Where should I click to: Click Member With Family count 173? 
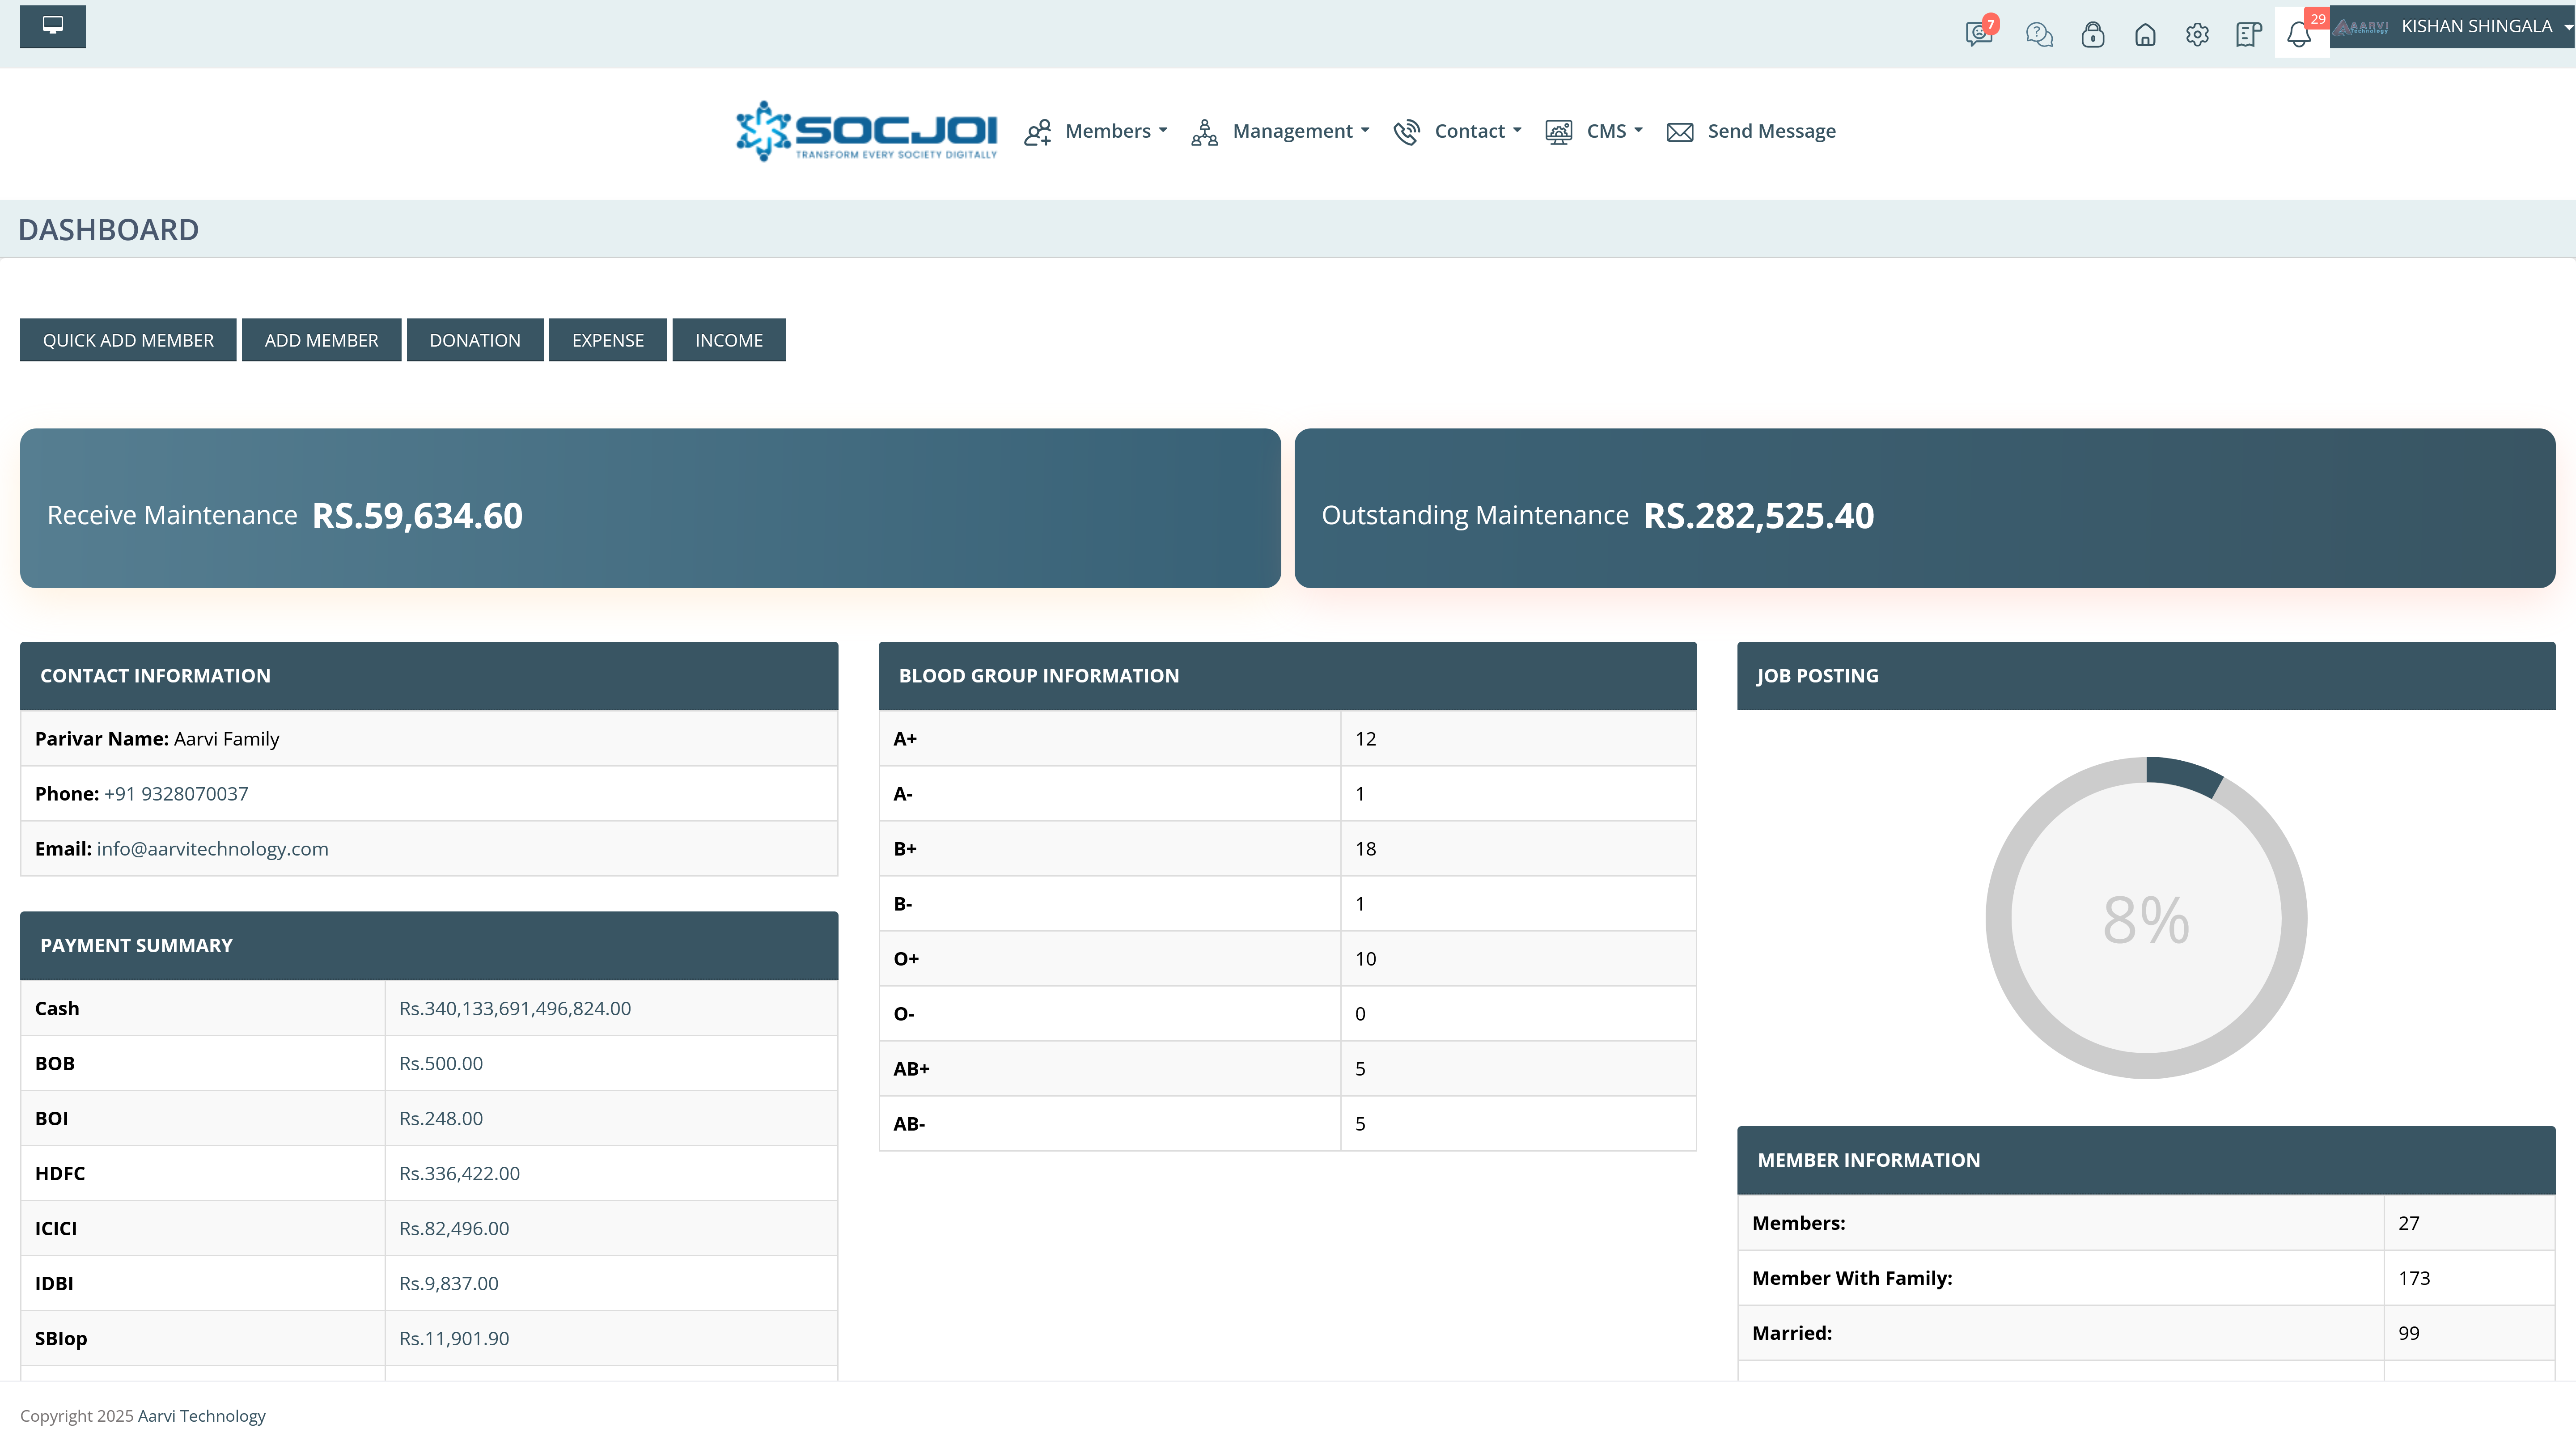click(2414, 1279)
